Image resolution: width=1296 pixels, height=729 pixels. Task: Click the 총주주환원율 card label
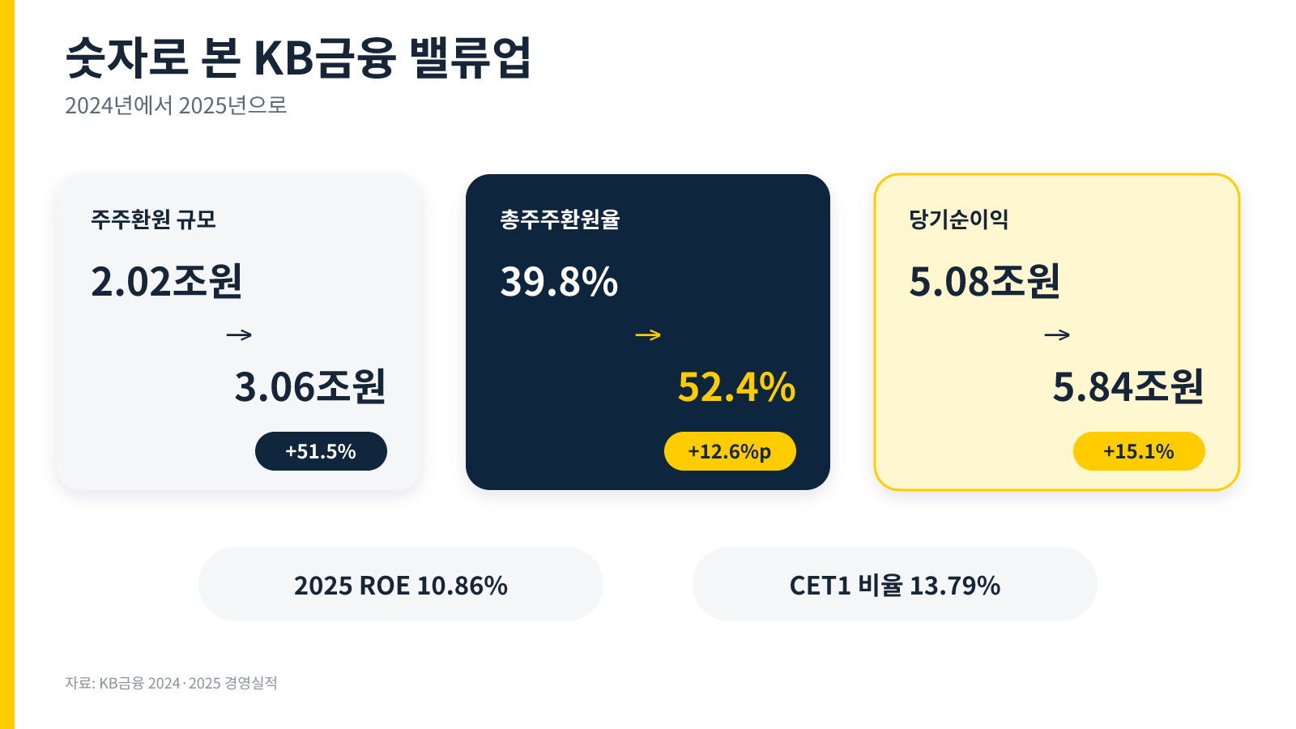560,220
